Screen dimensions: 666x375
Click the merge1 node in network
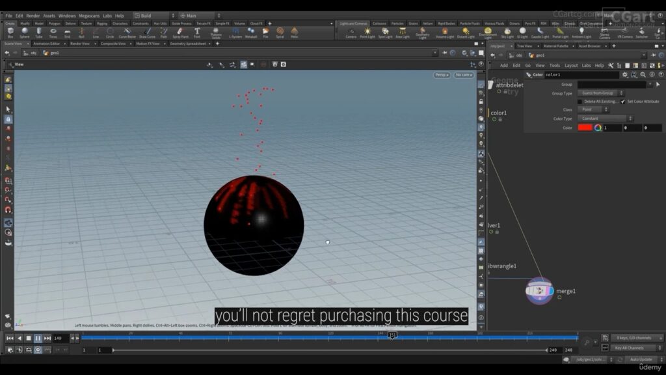point(539,291)
